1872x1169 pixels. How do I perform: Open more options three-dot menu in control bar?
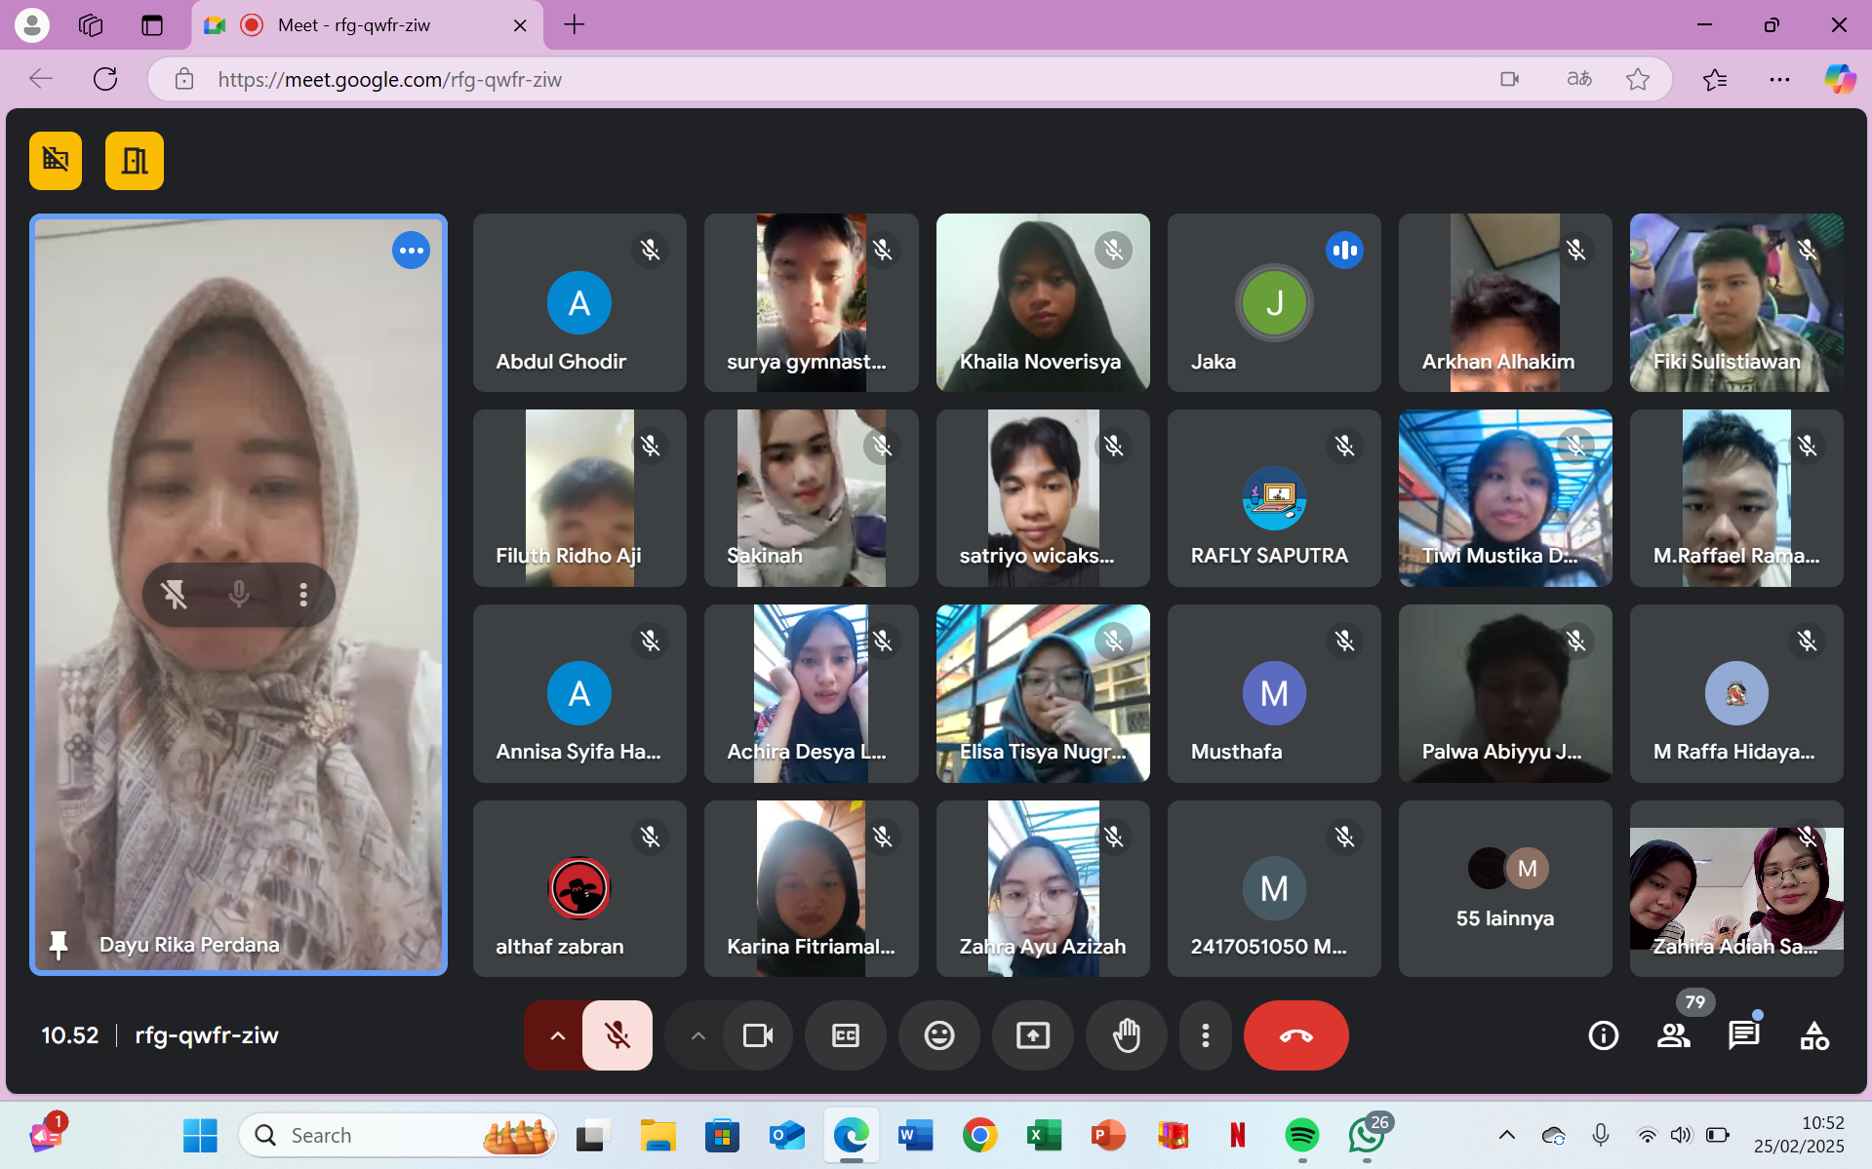tap(1205, 1035)
